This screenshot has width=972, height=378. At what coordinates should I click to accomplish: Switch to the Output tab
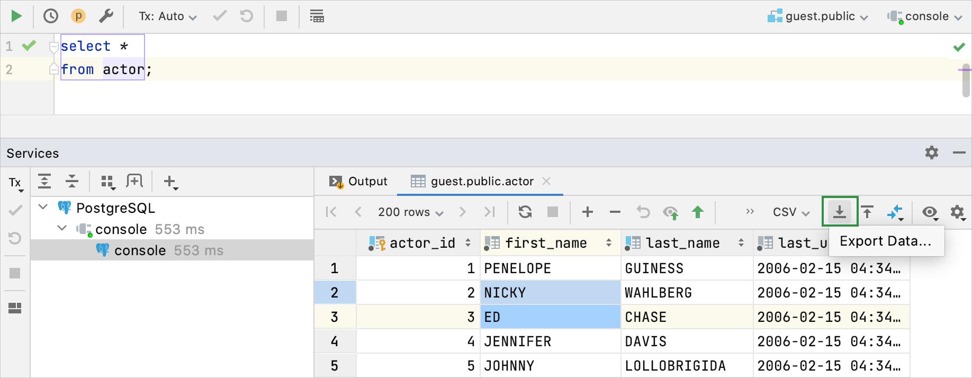(x=358, y=182)
